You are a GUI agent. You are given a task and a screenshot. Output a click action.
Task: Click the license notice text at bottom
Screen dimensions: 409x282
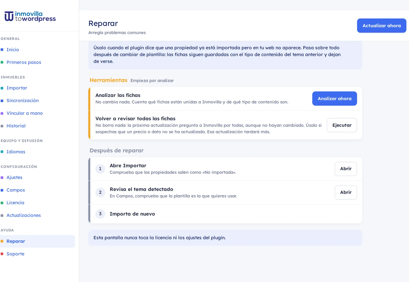160,238
